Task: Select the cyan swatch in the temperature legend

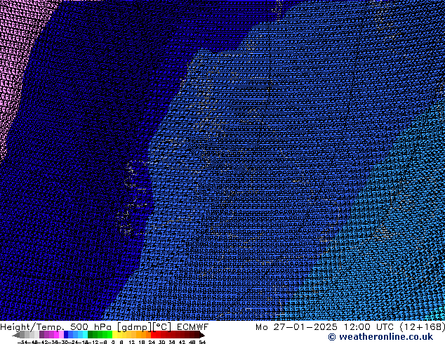Action: 85,334
